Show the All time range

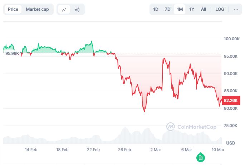(204, 9)
